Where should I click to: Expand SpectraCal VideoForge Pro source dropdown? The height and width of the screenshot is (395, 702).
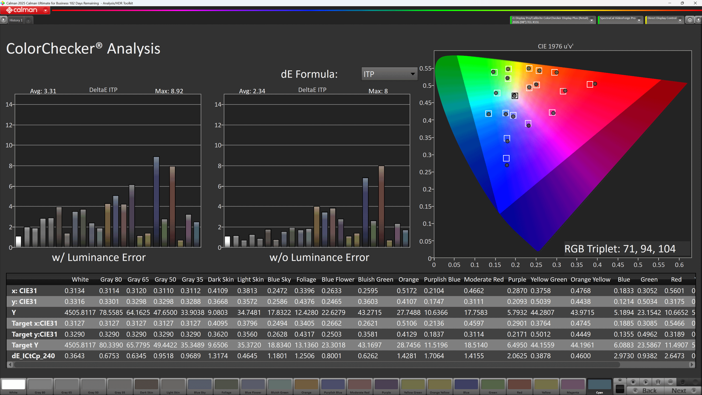(x=639, y=20)
